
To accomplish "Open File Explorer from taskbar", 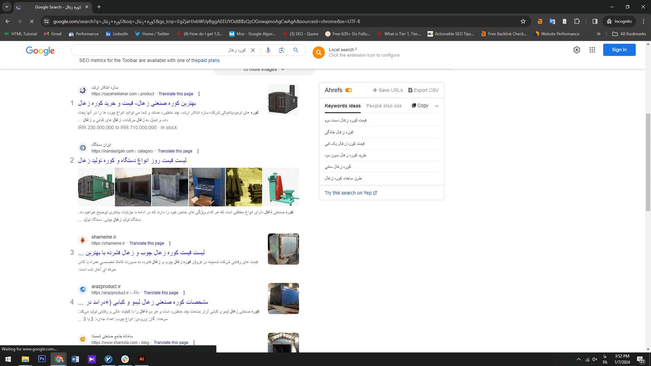I will [25, 359].
